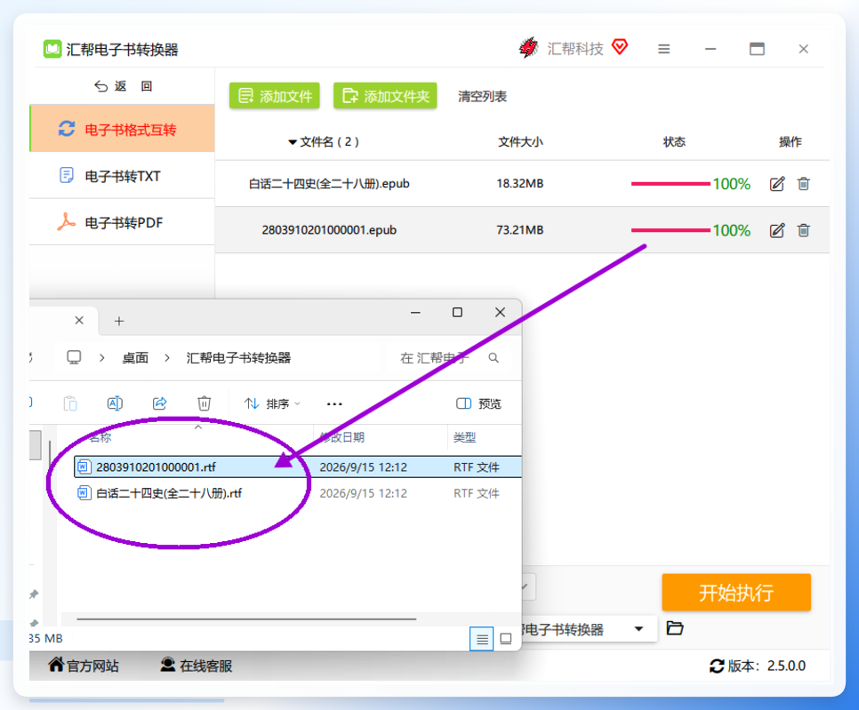Open the output folder icon
859x710 pixels.
tap(675, 628)
